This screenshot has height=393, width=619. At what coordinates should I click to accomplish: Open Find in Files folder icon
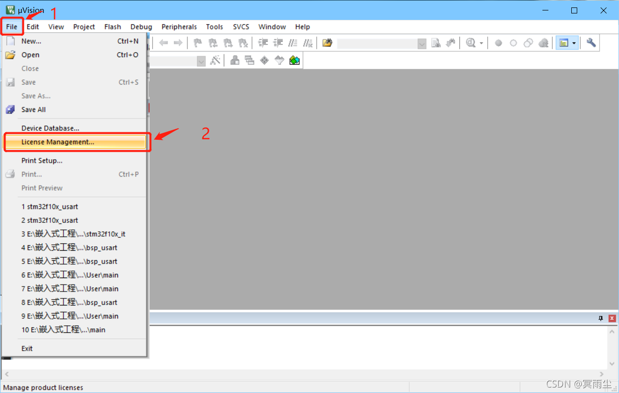pos(327,43)
